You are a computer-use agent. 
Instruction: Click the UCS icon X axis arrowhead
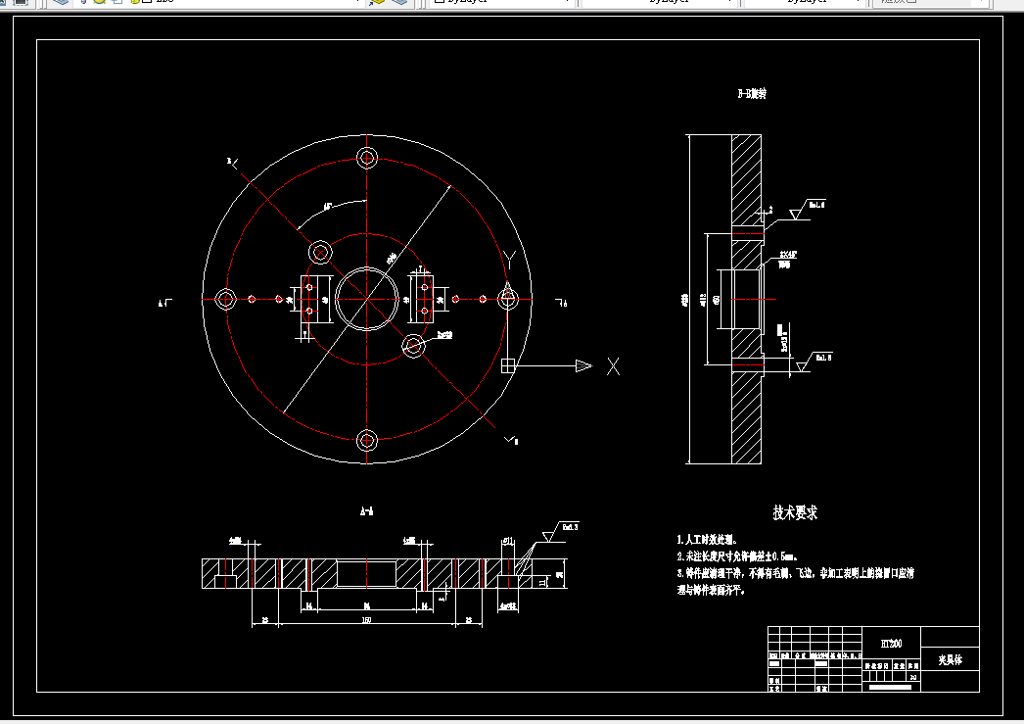click(x=583, y=366)
